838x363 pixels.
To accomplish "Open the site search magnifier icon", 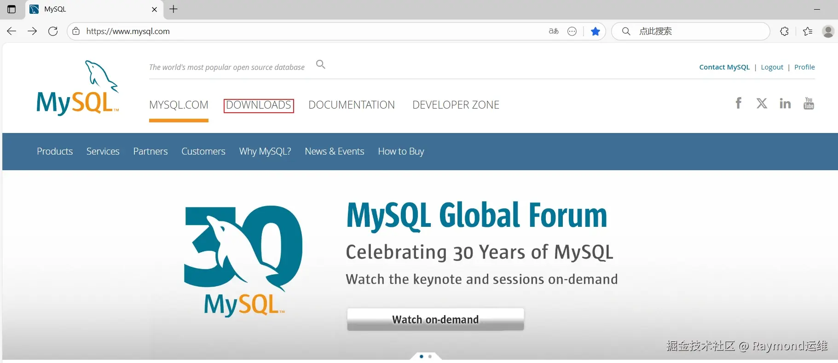I will (321, 64).
